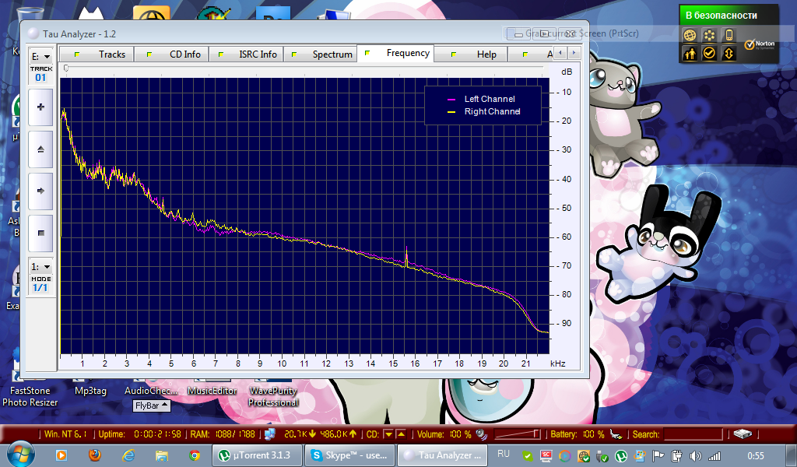This screenshot has width=797, height=467.
Task: Click the plus button in left panel
Action: click(40, 107)
